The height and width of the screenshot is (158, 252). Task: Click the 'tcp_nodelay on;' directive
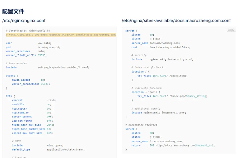click(32, 113)
